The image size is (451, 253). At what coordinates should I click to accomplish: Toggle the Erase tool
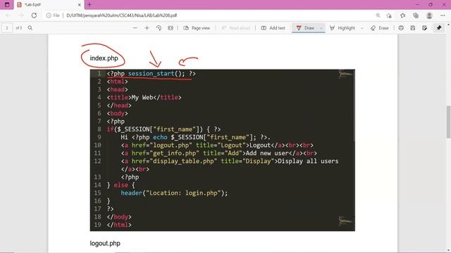pyautogui.click(x=380, y=28)
